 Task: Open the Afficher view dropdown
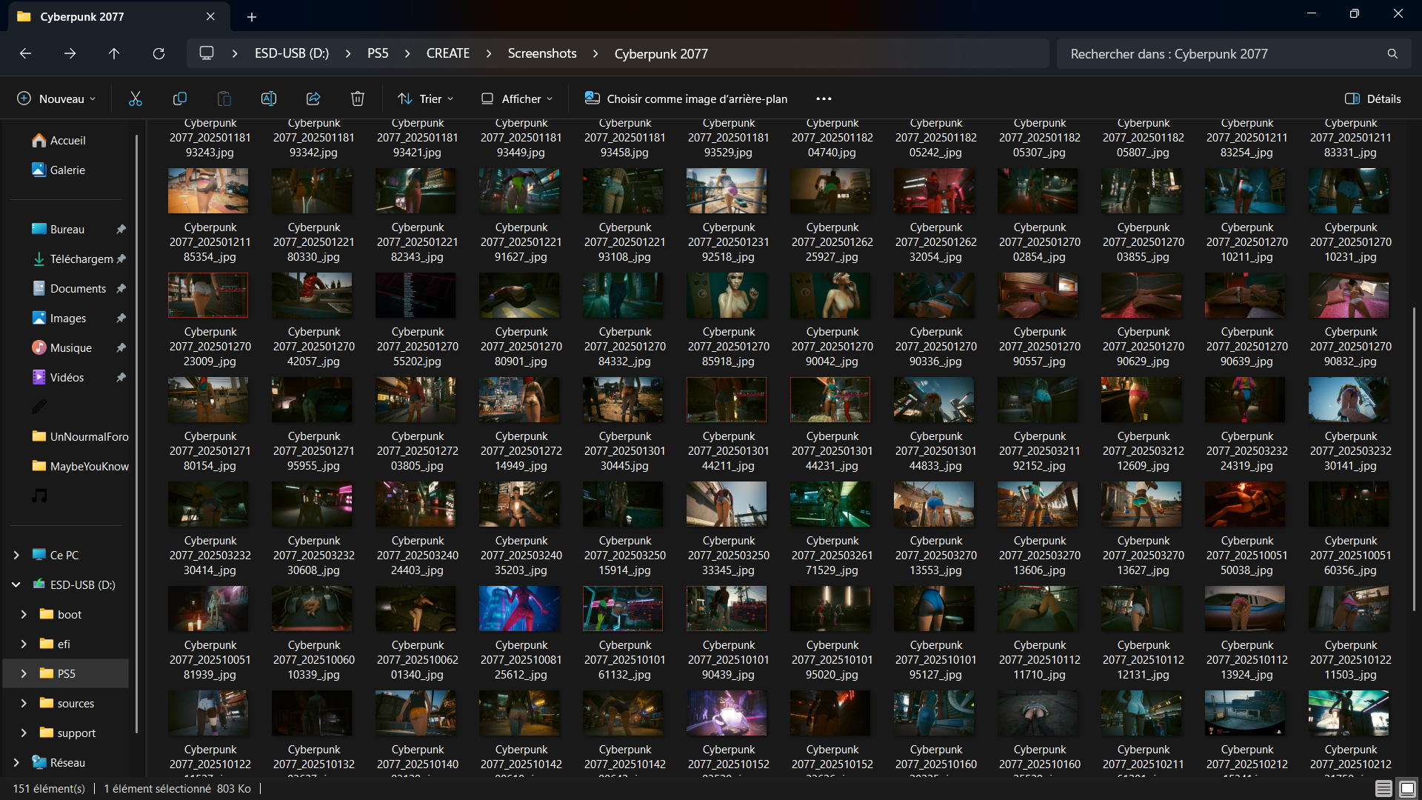pos(517,99)
